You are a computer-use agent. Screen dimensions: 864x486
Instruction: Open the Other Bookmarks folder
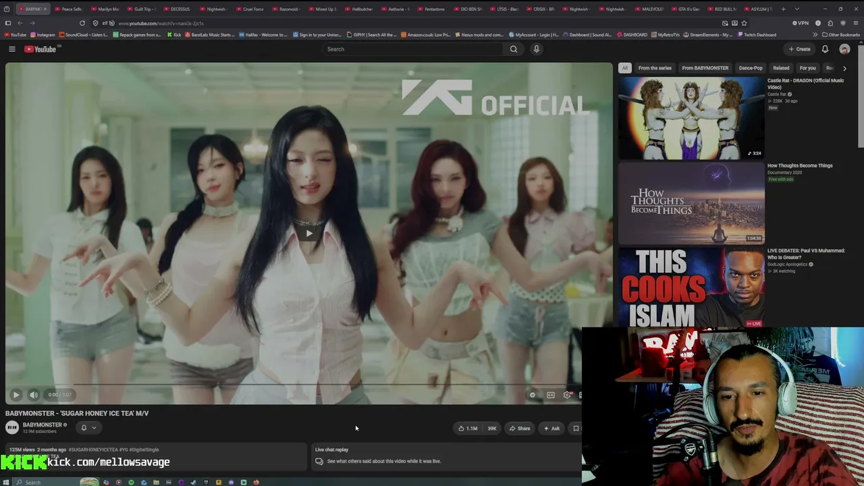coord(841,34)
